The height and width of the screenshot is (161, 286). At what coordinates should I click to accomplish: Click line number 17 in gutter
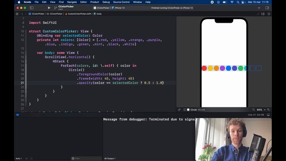click(x=22, y=66)
